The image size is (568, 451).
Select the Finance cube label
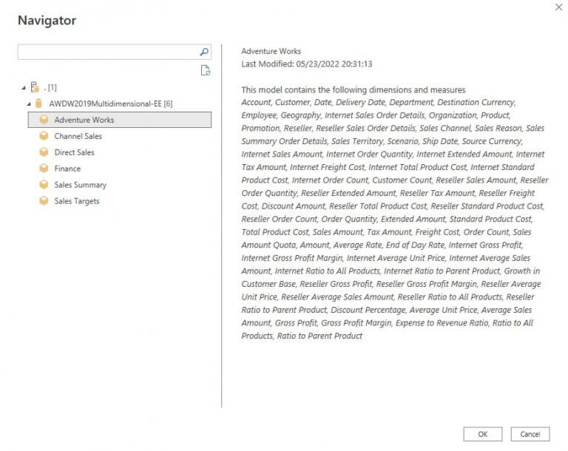point(67,169)
